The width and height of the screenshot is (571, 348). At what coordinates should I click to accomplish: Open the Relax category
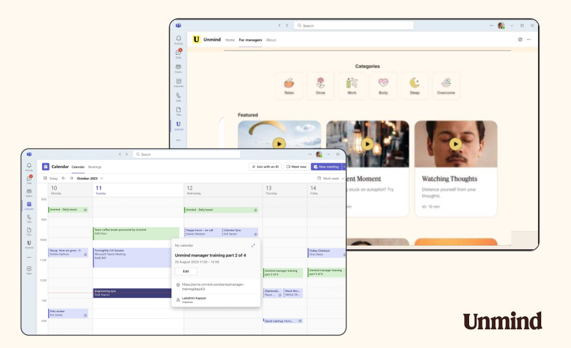pyautogui.click(x=289, y=85)
